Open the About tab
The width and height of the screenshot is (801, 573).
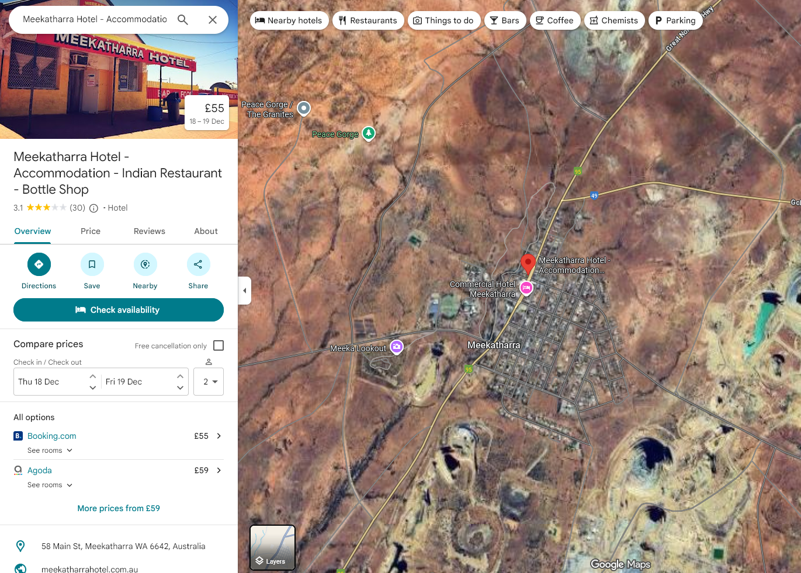pos(206,231)
